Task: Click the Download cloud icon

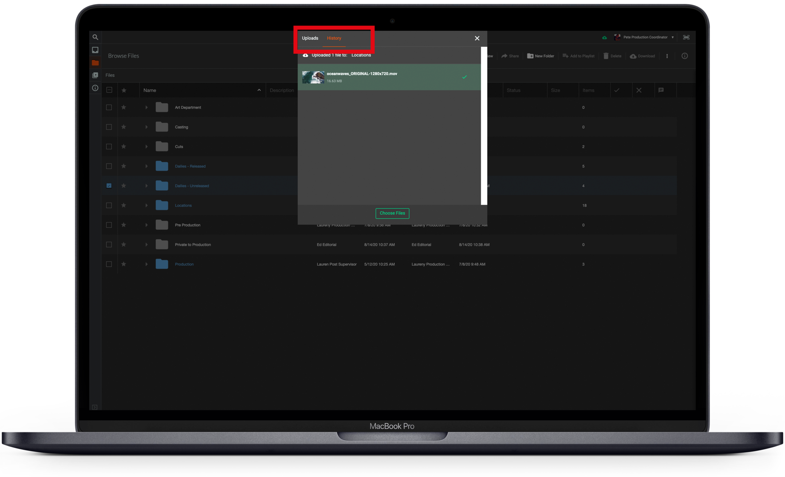Action: click(x=633, y=56)
